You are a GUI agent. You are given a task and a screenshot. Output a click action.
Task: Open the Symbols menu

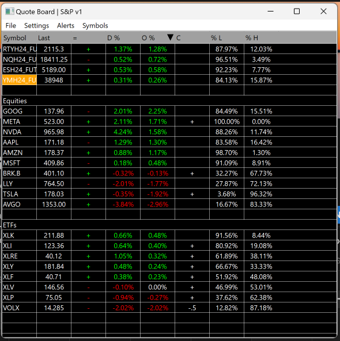95,26
